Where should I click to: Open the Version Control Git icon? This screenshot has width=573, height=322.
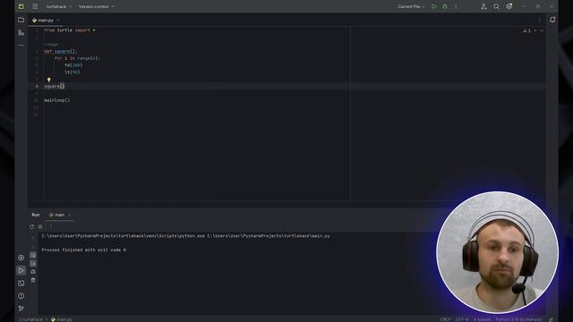(x=21, y=309)
